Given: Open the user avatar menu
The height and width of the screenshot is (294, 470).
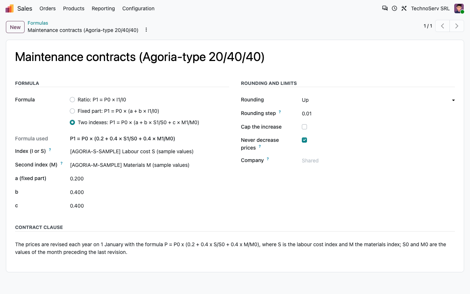Looking at the screenshot, I should pyautogui.click(x=459, y=8).
